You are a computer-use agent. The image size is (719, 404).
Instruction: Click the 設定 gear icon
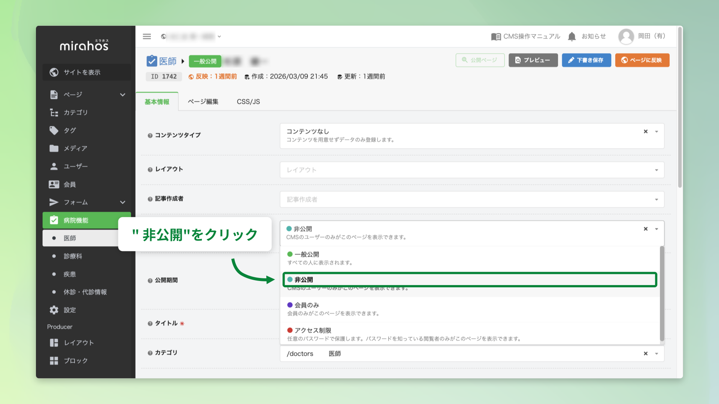click(54, 310)
